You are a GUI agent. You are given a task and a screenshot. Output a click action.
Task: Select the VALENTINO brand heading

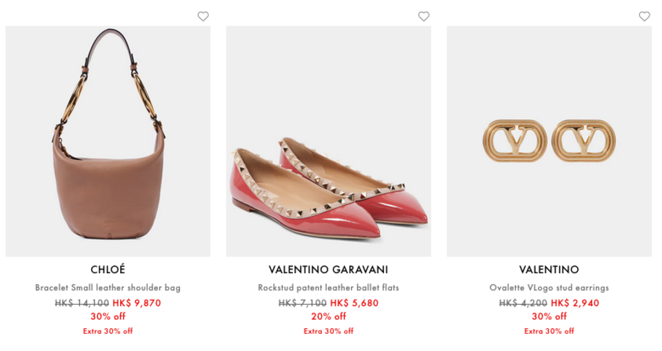point(550,270)
